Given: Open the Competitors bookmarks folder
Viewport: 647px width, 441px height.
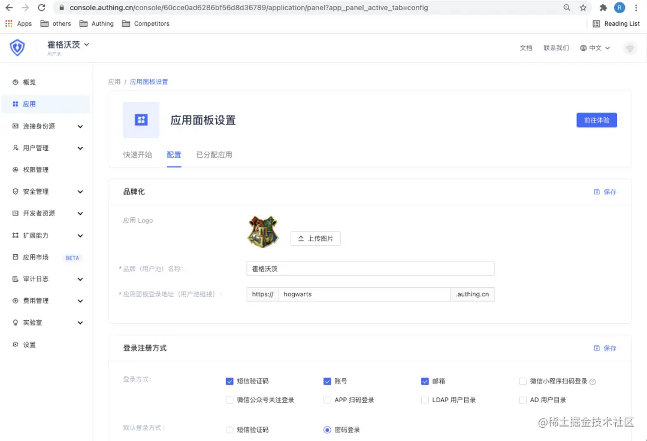Looking at the screenshot, I should point(146,23).
